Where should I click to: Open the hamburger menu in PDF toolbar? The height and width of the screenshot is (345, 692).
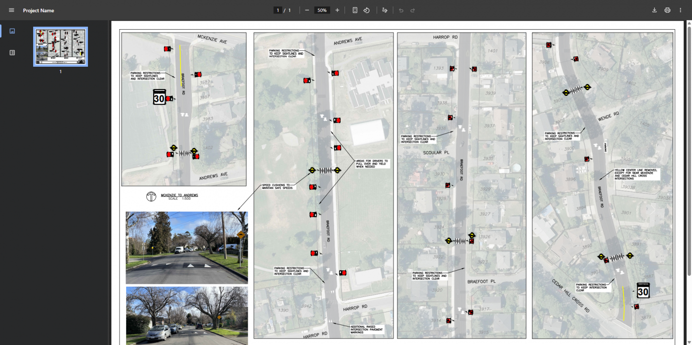point(11,10)
